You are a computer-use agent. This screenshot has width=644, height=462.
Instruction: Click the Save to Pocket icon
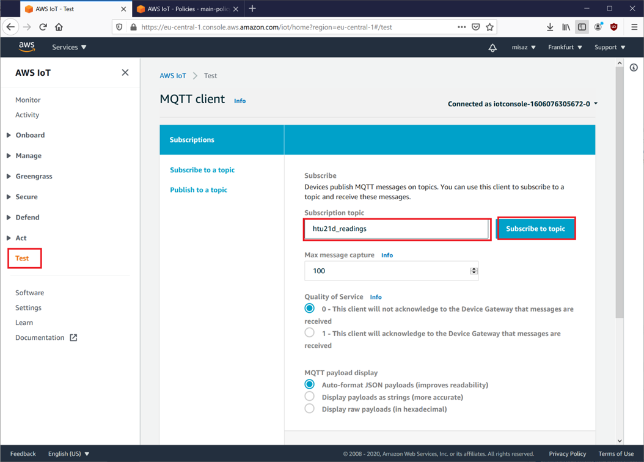click(475, 27)
